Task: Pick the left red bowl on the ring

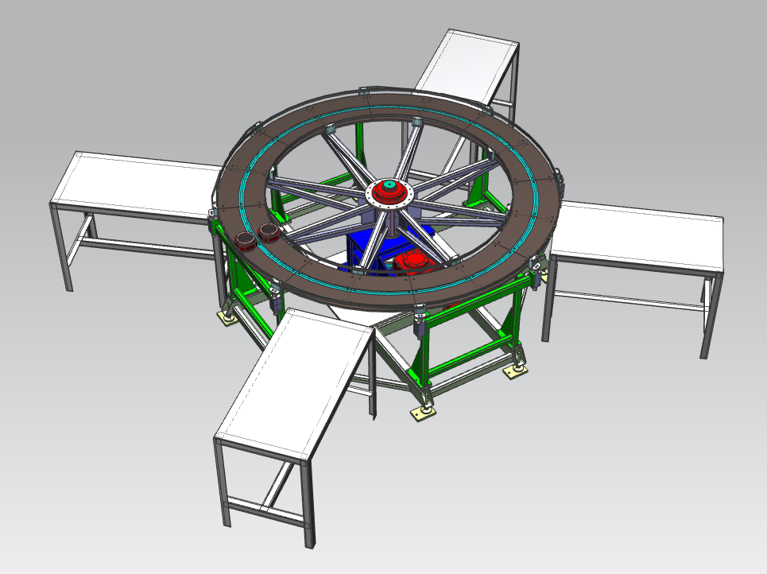Action: point(245,240)
